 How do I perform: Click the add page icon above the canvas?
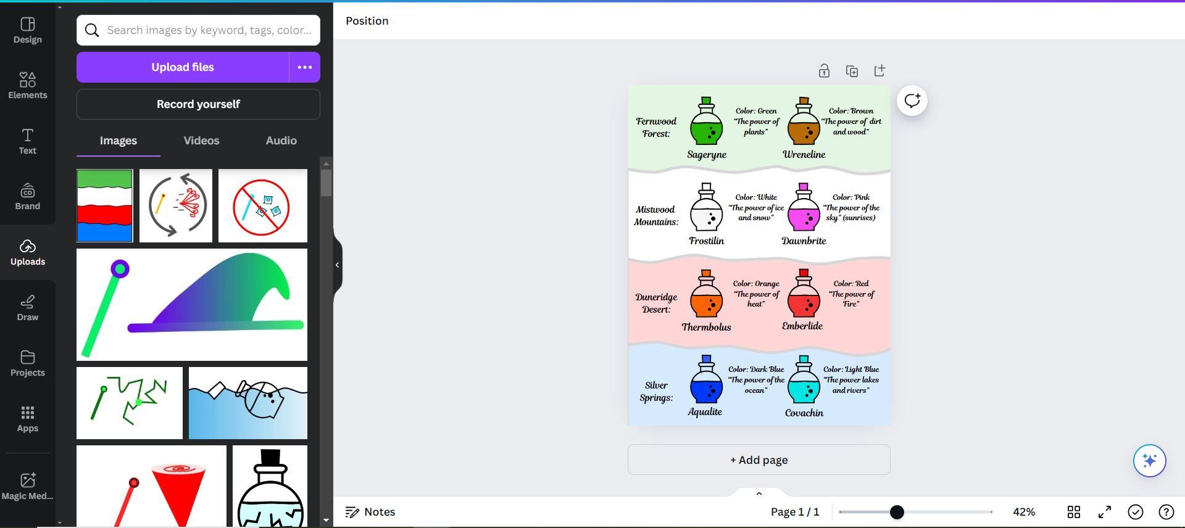coord(879,71)
